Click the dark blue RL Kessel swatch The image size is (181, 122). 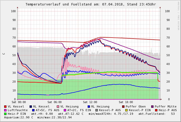[x=31, y=106]
